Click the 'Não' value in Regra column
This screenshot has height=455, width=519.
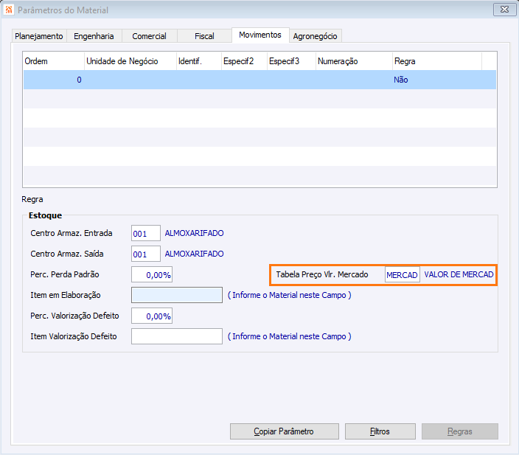point(401,80)
